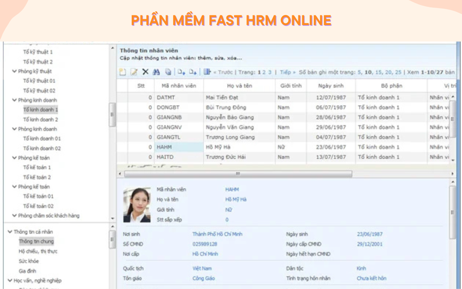
Task: Click the Tiếp next-page link
Action: [288, 72]
